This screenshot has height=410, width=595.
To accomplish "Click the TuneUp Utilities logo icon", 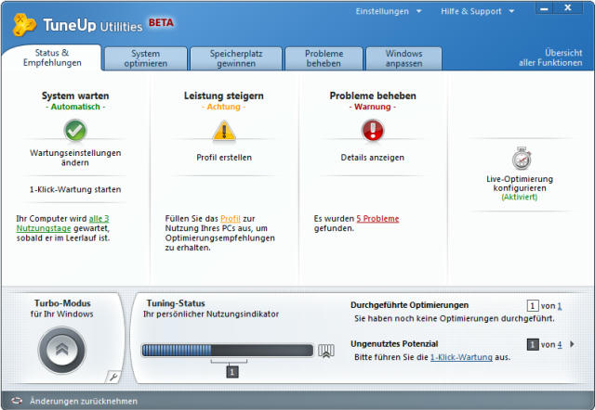I will coord(24,25).
